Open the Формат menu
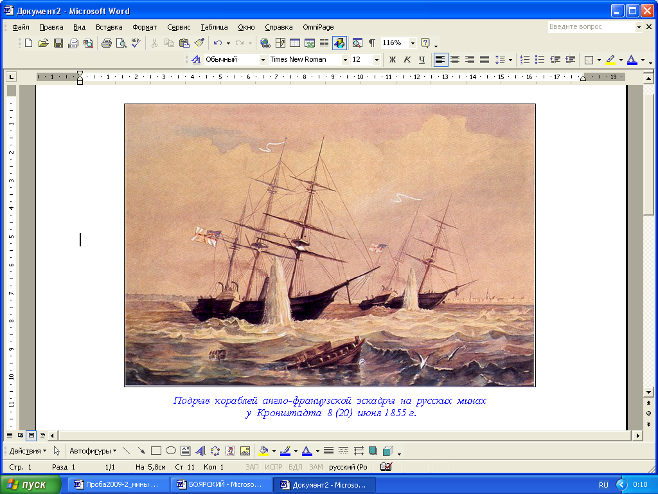 [145, 27]
